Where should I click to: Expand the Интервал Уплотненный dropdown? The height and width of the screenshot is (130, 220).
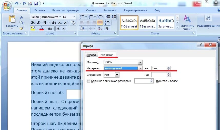[140, 68]
